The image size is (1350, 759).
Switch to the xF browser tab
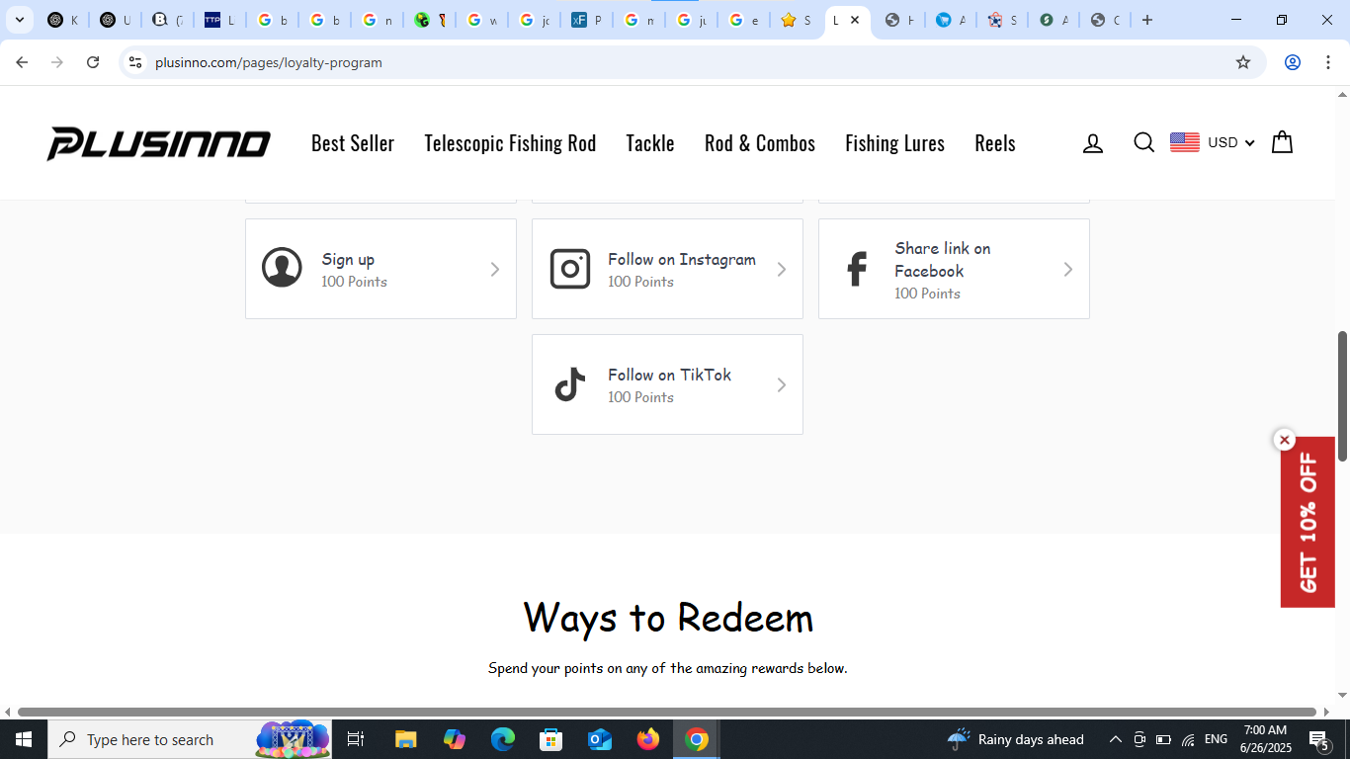point(587,20)
